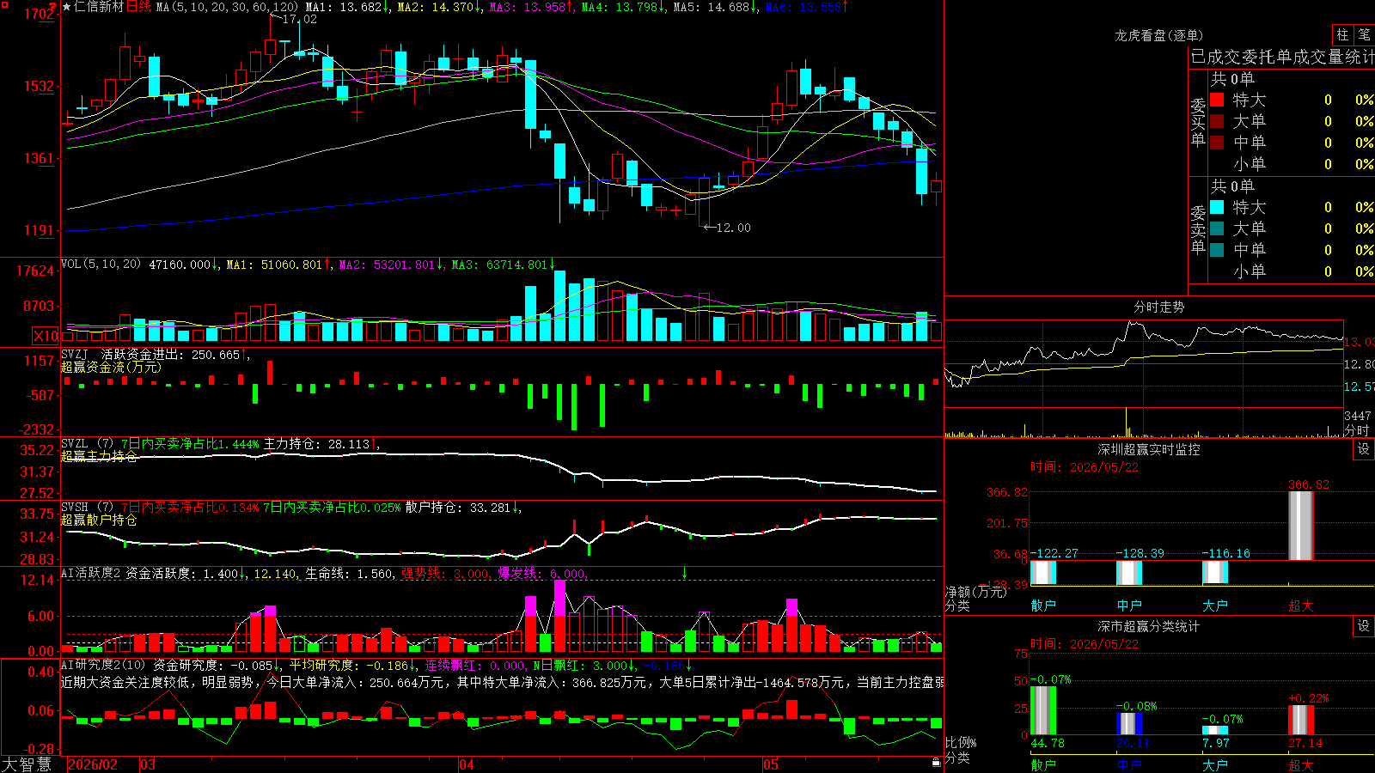1375x773 pixels.
Task: Open 设 settings for 深市超赢分类统计
Action: tap(1364, 626)
